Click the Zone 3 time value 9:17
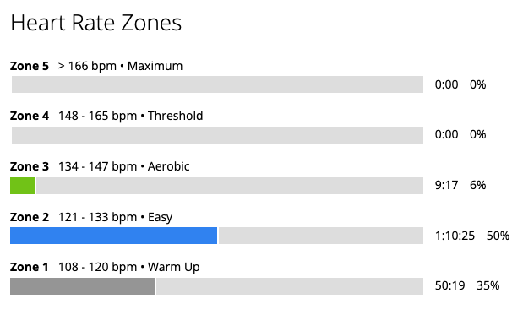Image resolution: width=523 pixels, height=331 pixels. (446, 185)
